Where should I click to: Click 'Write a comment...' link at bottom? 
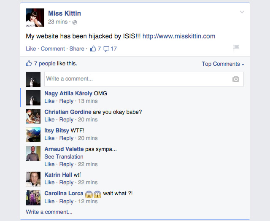(49, 212)
